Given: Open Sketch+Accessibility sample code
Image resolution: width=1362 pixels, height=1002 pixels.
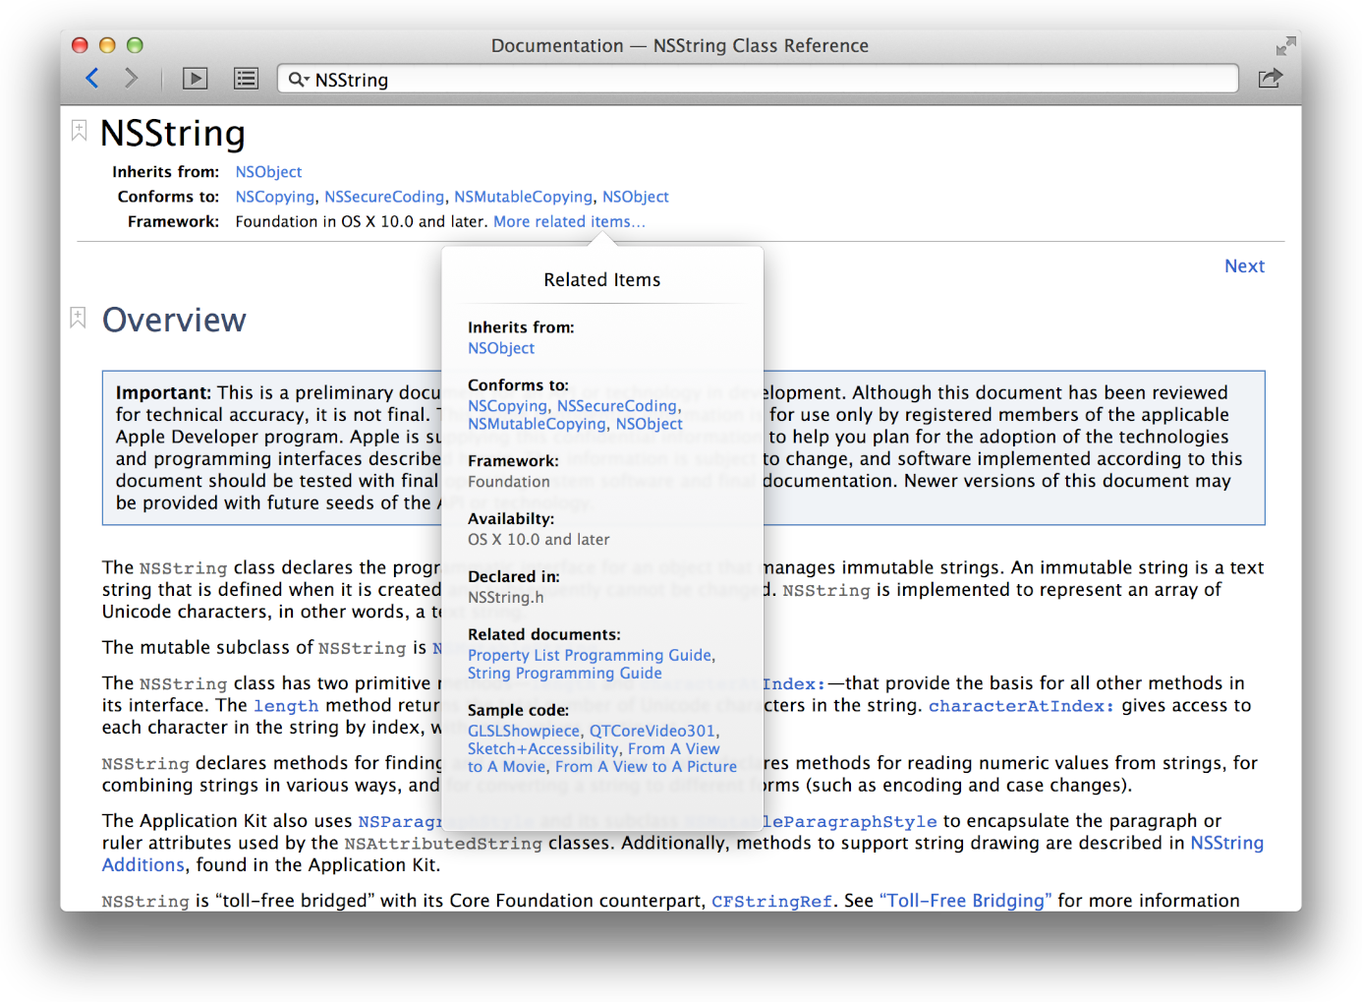Looking at the screenshot, I should (543, 749).
